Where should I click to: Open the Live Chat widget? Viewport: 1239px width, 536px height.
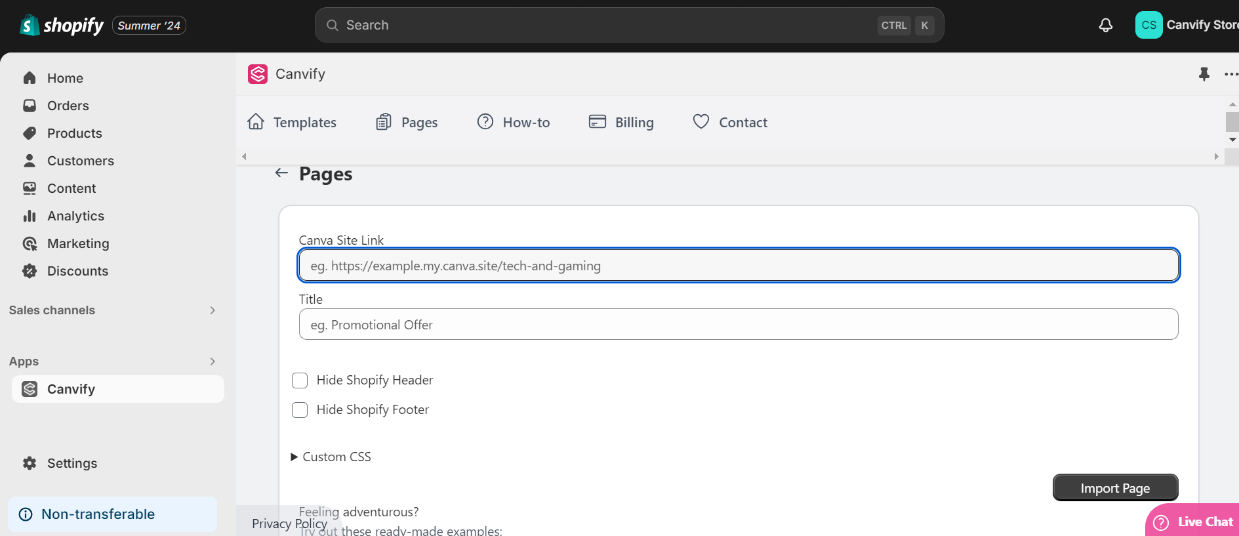click(x=1192, y=522)
